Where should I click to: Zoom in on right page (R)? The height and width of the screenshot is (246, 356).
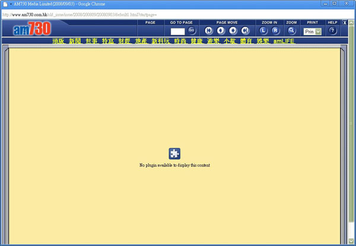pyautogui.click(x=275, y=30)
